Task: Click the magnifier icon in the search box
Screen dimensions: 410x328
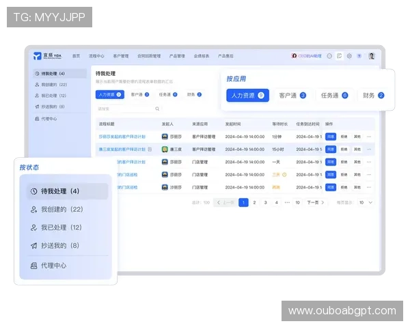Action: point(157,109)
